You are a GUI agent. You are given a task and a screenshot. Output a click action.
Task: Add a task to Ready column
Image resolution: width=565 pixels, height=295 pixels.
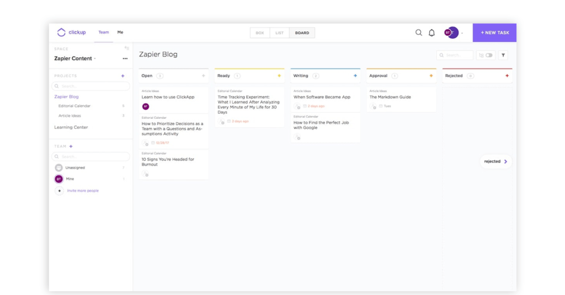click(x=279, y=76)
